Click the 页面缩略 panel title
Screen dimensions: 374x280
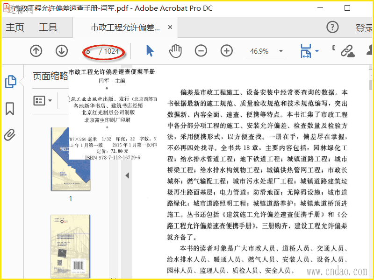pyautogui.click(x=50, y=76)
